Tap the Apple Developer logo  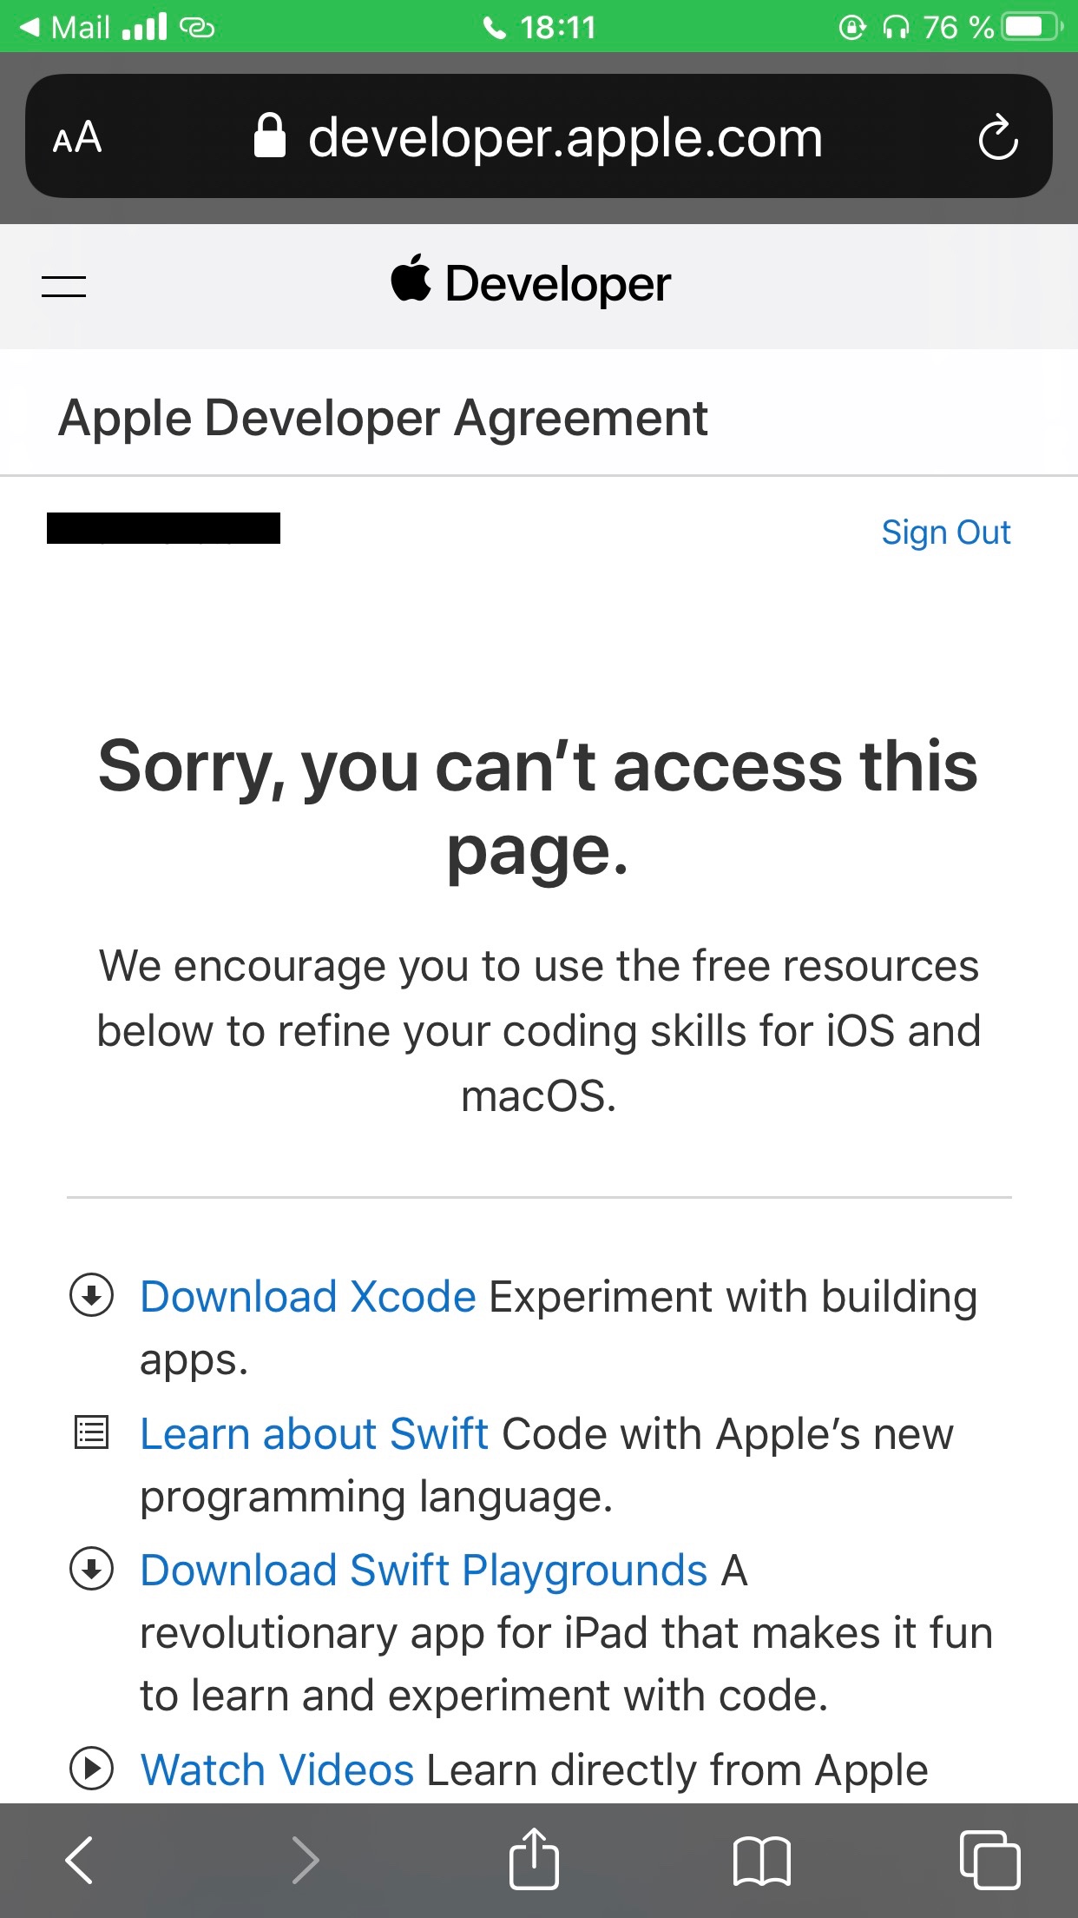click(x=531, y=283)
